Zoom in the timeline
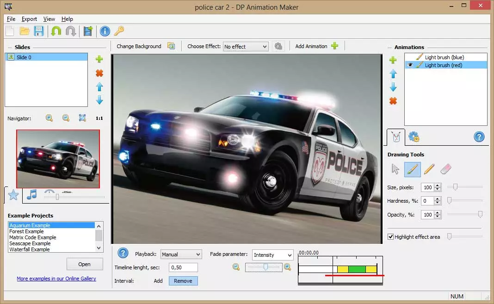The image size is (494, 304). tap(287, 267)
